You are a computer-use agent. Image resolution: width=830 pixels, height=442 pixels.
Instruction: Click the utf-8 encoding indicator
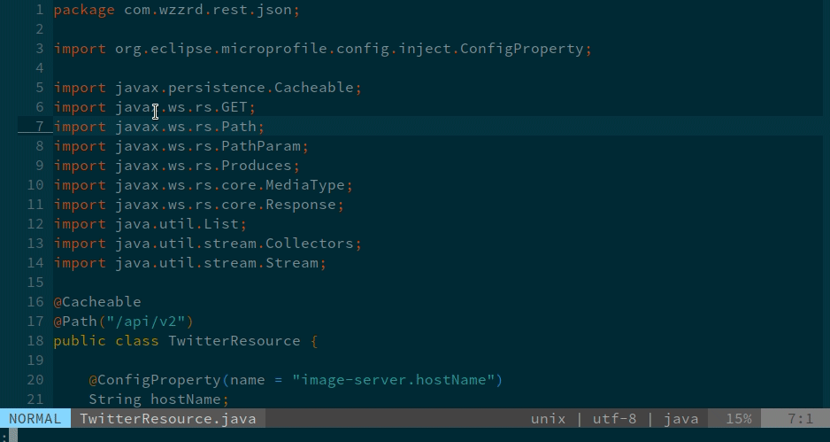(614, 419)
